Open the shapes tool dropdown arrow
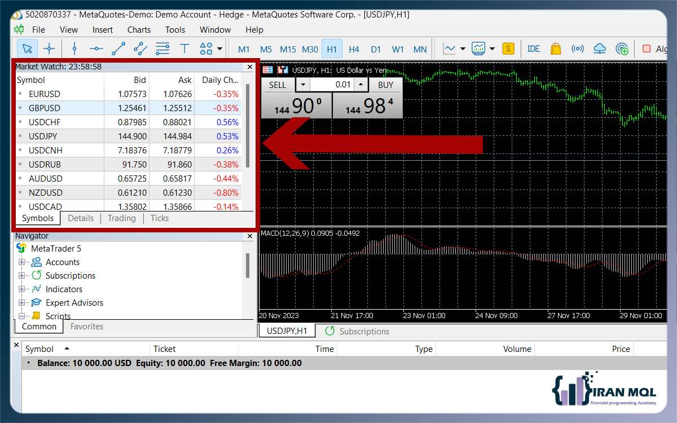 [x=219, y=49]
